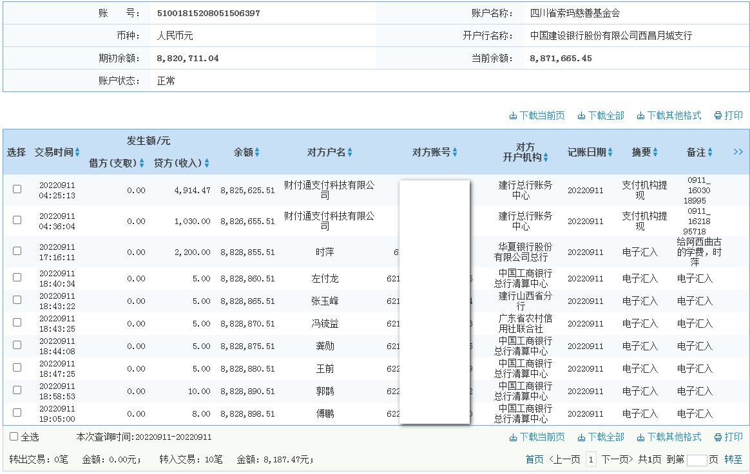Sort by 余额 column arrows
The width and height of the screenshot is (750, 474).
257,152
